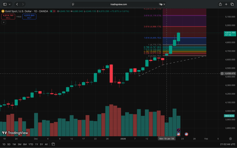
Task: Expand the indicator legend chevron below SELL
Action: click(4, 22)
